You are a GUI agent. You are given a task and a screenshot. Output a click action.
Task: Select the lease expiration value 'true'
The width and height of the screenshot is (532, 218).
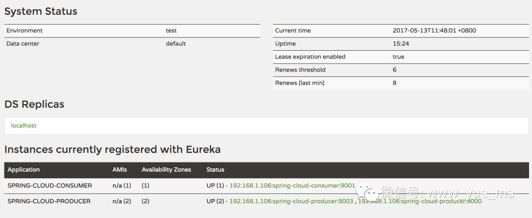click(399, 57)
